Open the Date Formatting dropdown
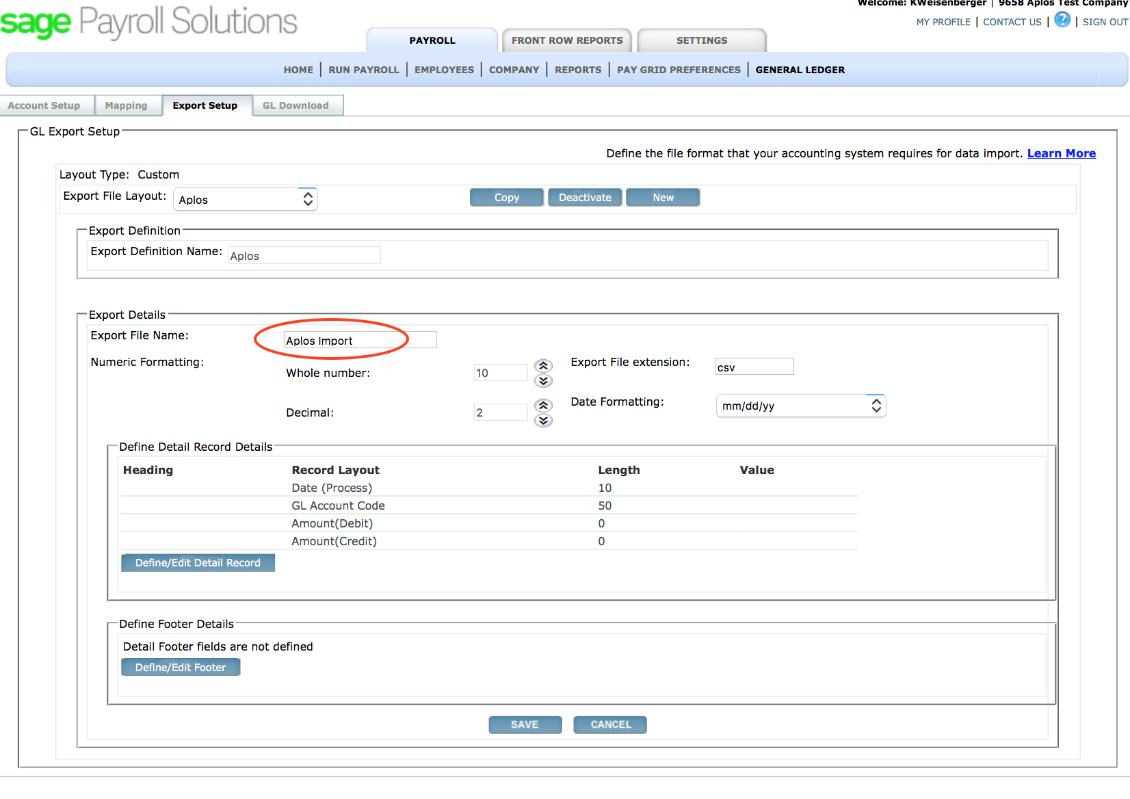 (800, 406)
